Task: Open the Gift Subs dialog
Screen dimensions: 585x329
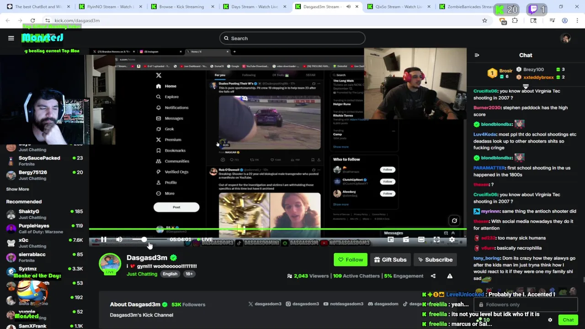Action: coord(390,260)
